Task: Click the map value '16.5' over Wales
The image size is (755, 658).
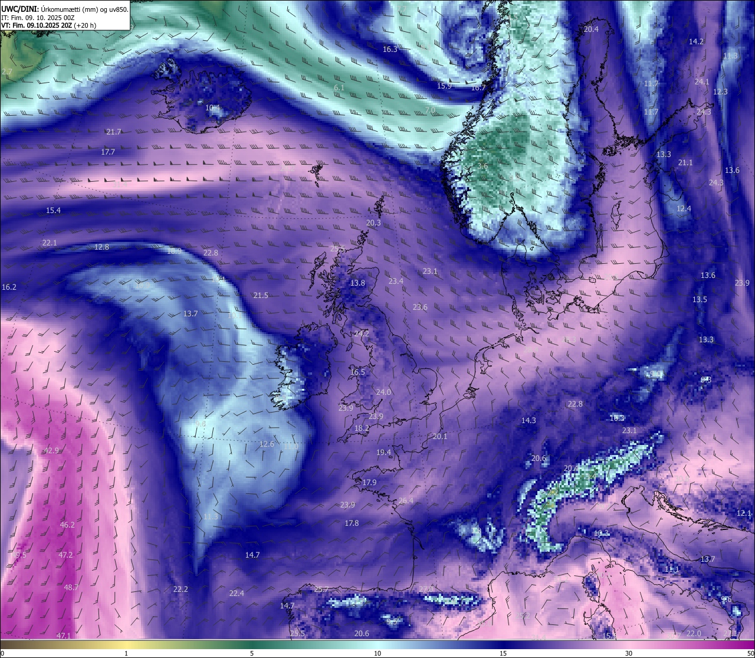Action: coord(357,372)
